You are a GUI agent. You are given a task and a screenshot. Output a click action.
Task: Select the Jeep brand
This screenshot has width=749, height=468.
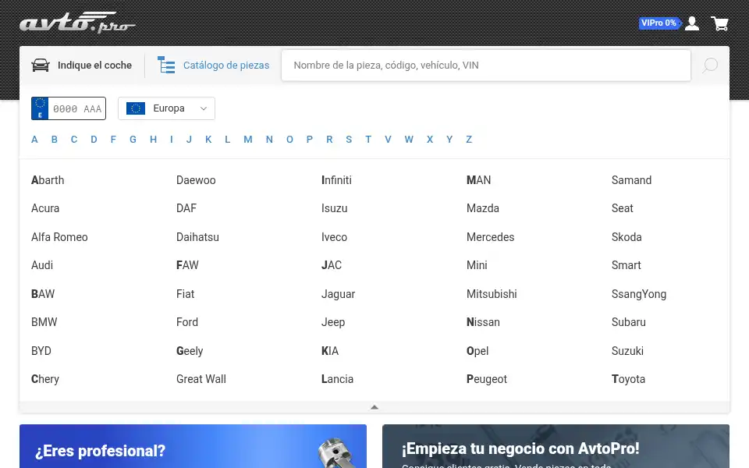coord(333,322)
